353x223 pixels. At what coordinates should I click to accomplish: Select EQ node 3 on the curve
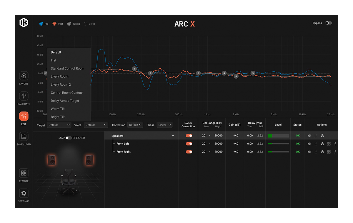coord(198,73)
